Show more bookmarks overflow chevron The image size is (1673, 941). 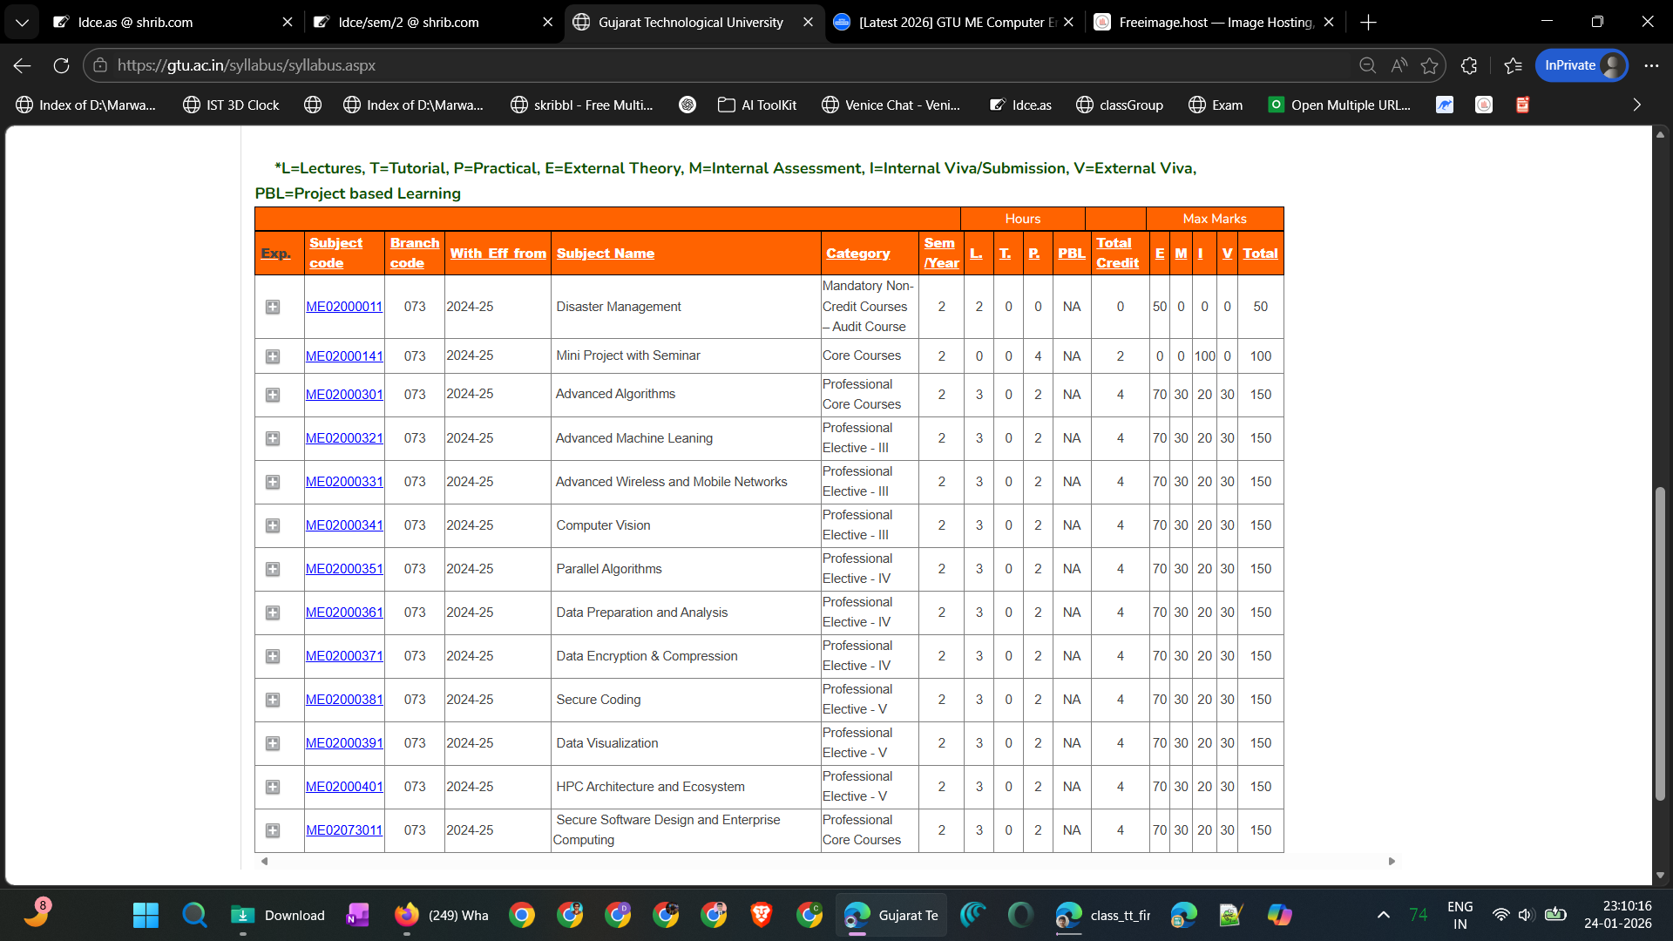tap(1636, 105)
